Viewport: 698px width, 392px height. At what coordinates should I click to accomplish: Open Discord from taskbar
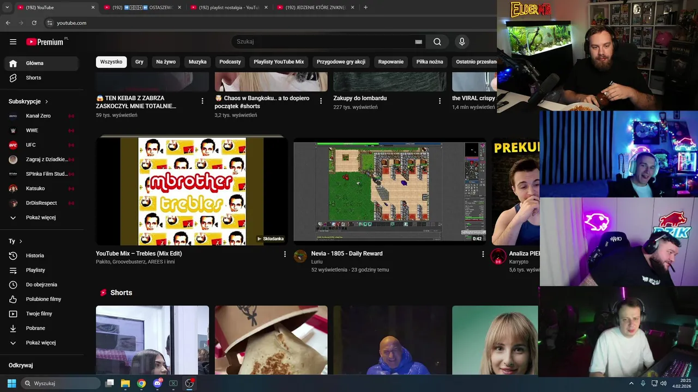158,383
